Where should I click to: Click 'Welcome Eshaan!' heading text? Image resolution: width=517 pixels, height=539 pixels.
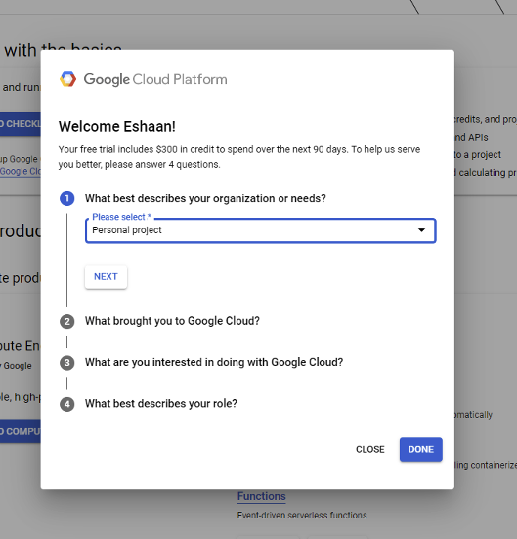click(117, 127)
